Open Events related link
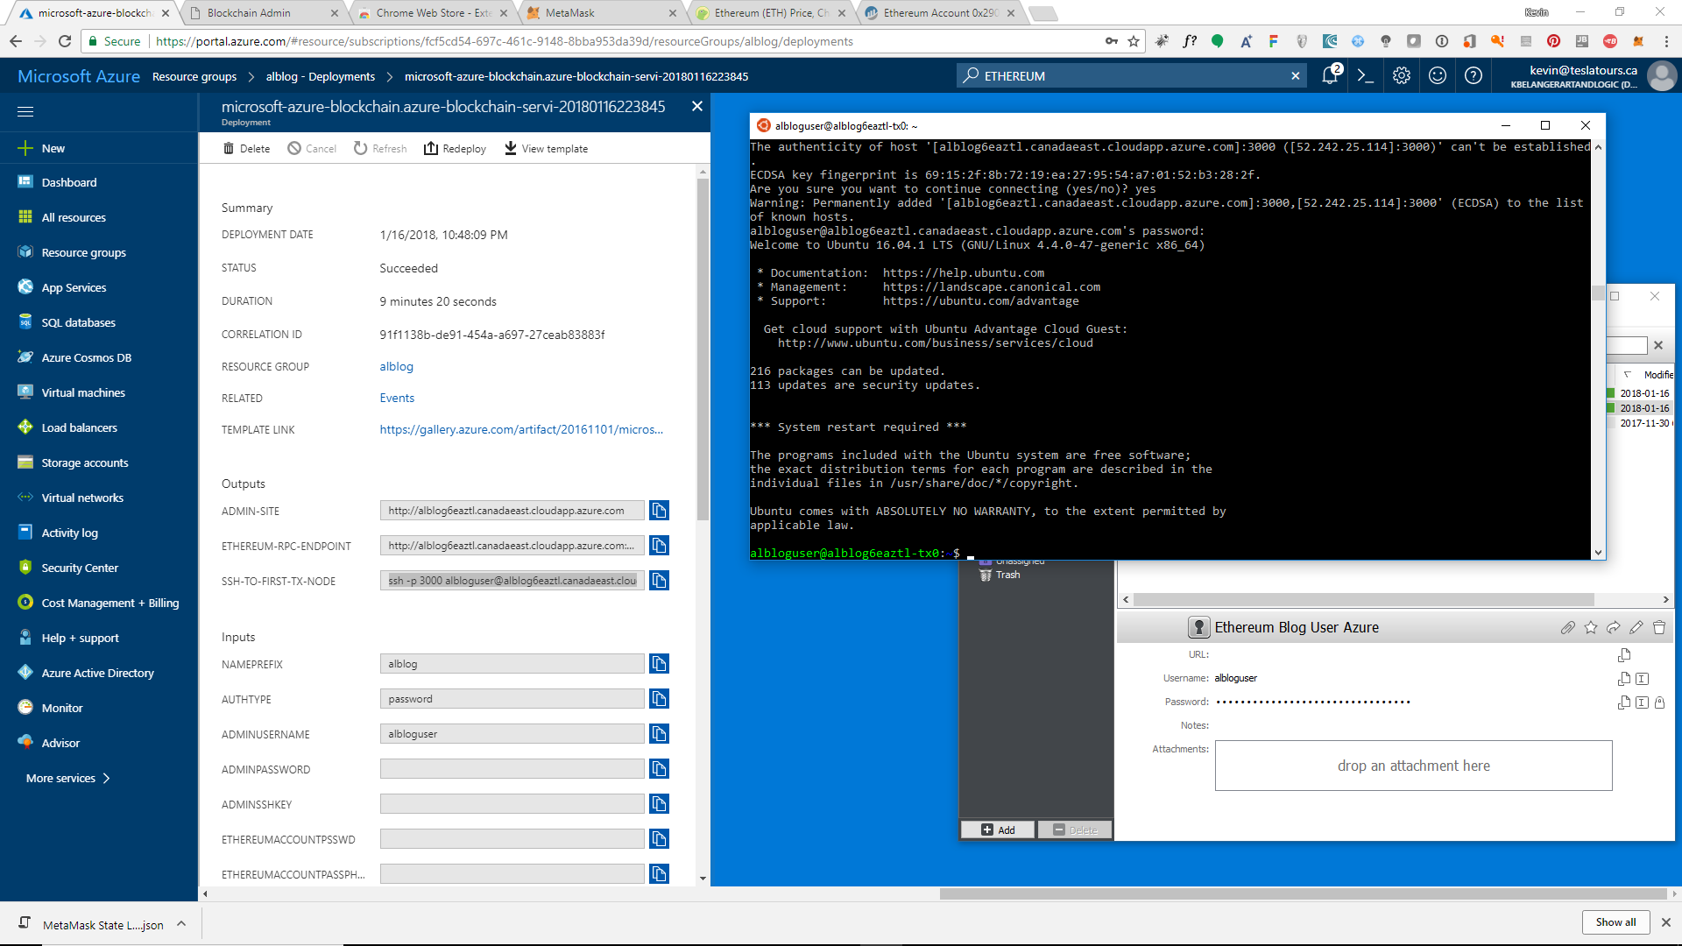The image size is (1682, 946). [x=397, y=398]
